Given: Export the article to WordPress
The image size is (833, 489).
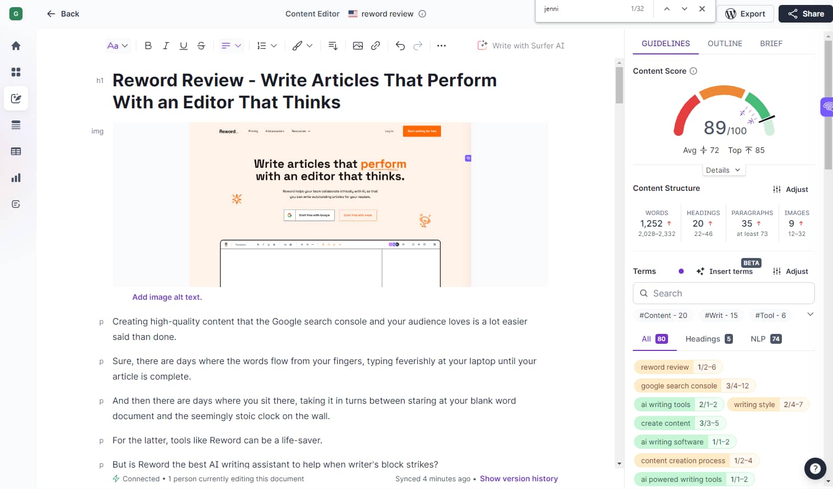Looking at the screenshot, I should click(x=745, y=14).
